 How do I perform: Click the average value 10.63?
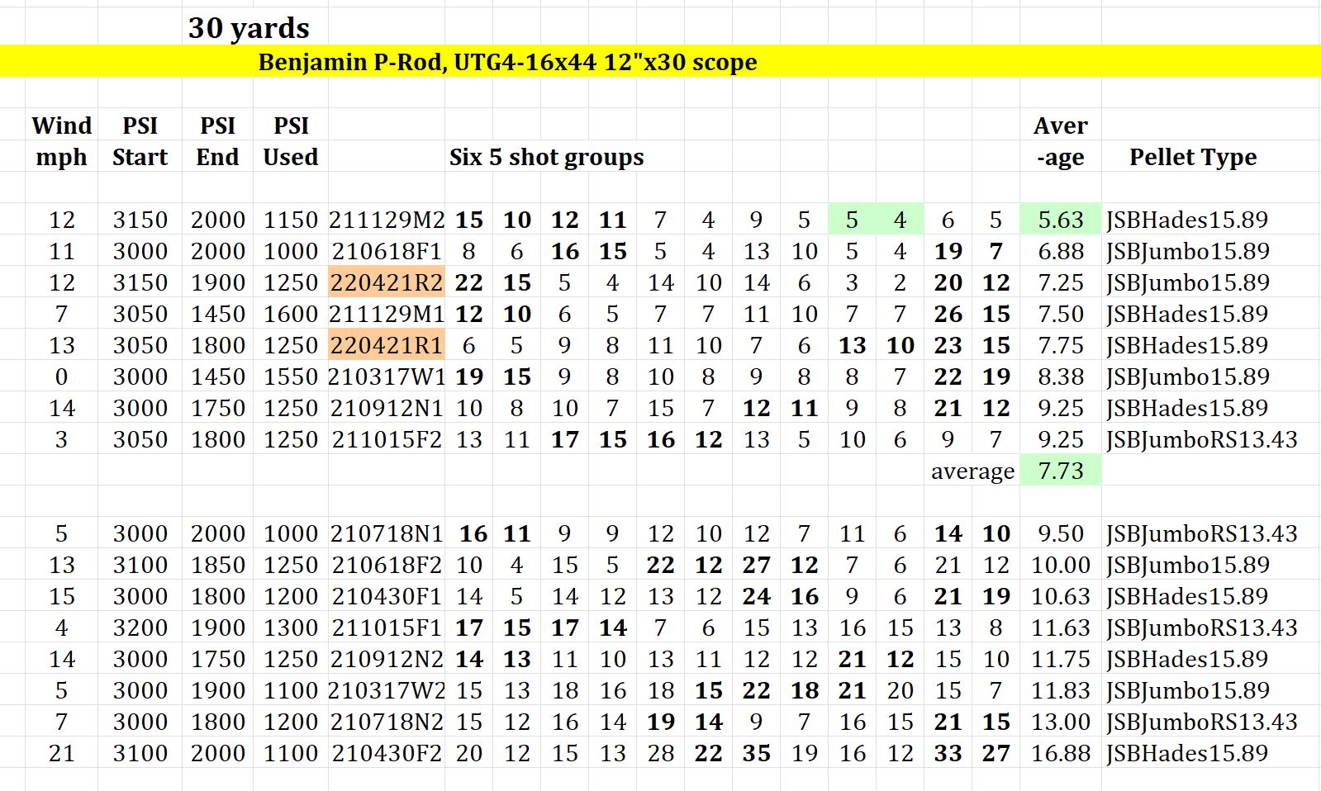1061,596
